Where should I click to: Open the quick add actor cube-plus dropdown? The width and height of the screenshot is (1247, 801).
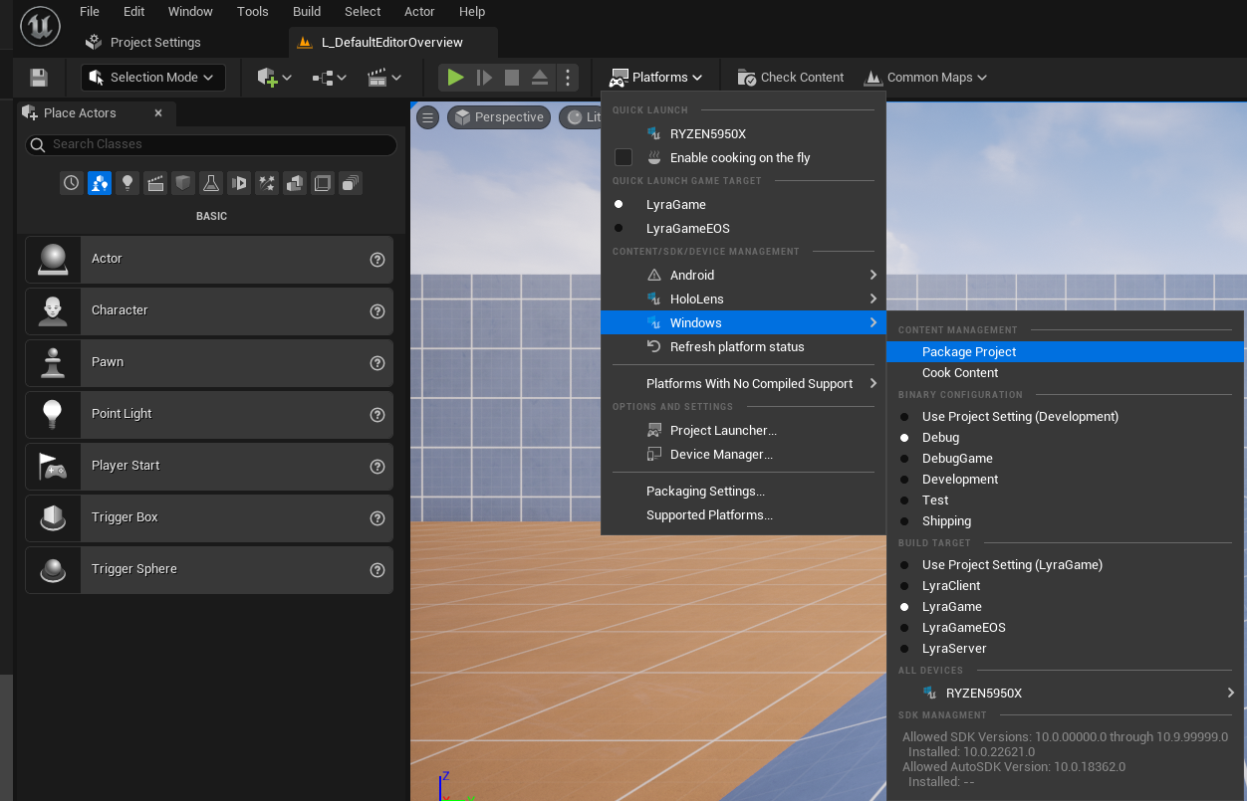tap(274, 78)
